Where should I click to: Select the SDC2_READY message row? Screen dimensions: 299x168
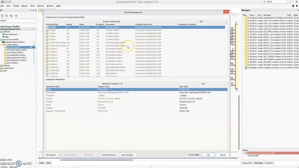(x=271, y=59)
